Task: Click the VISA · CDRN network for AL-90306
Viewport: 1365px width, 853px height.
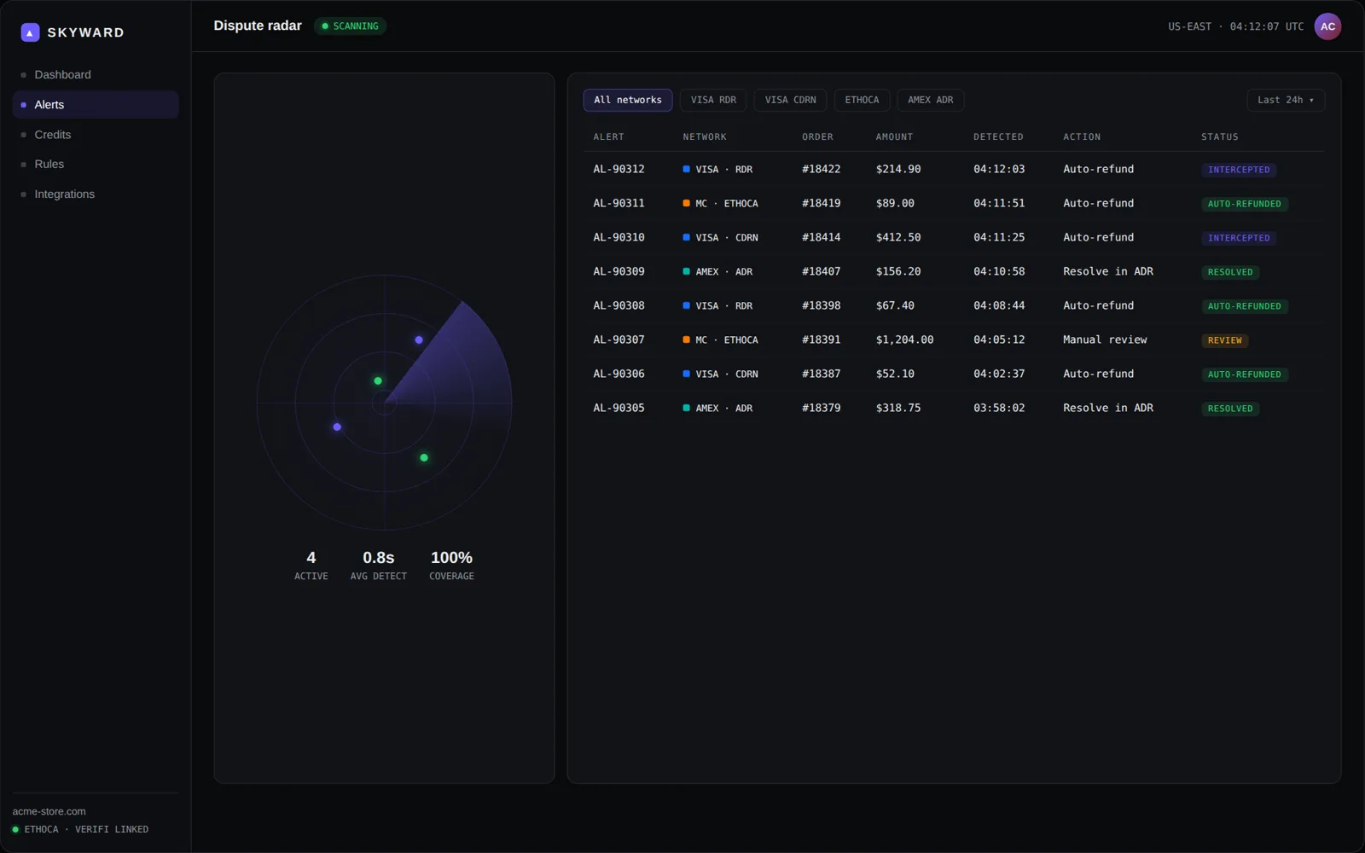Action: 721,374
